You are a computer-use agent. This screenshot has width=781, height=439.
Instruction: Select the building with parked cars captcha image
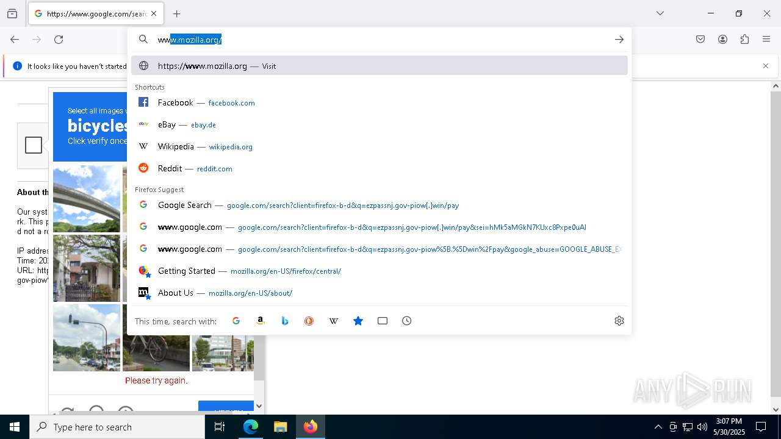(223, 353)
